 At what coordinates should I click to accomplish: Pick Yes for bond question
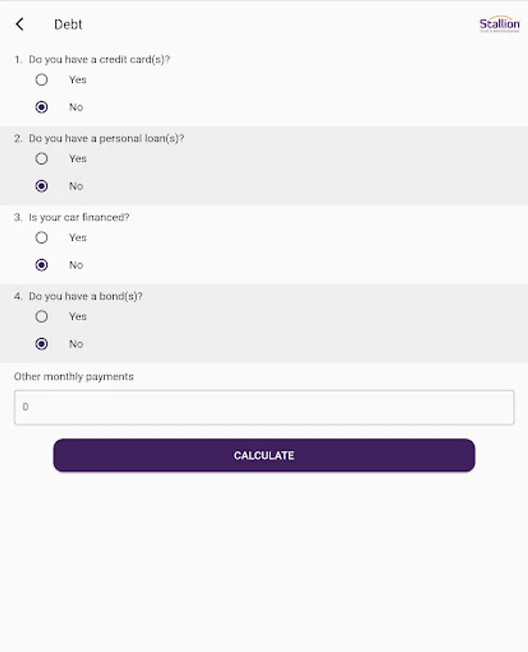(42, 317)
